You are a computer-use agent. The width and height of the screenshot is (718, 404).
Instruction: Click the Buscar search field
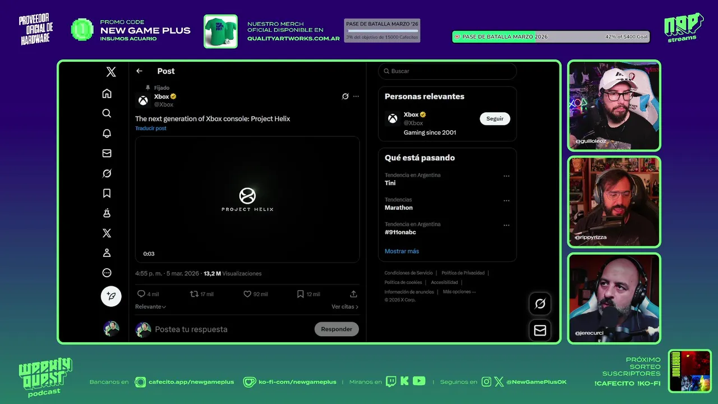(x=447, y=71)
